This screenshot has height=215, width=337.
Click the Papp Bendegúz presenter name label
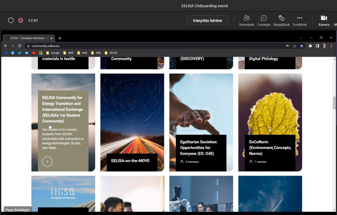pyautogui.click(x=18, y=210)
